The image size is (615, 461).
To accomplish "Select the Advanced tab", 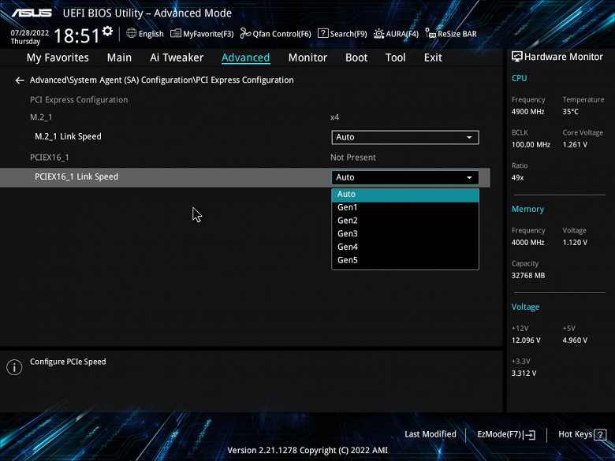I will (245, 58).
